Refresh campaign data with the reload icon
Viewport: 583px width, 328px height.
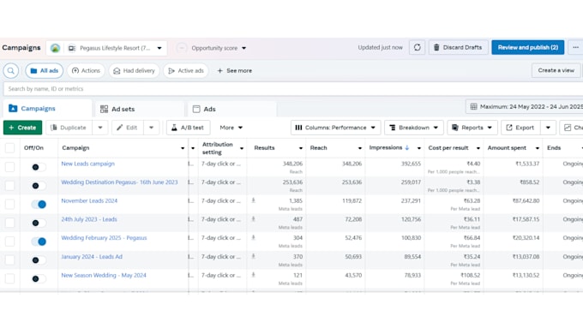(418, 48)
